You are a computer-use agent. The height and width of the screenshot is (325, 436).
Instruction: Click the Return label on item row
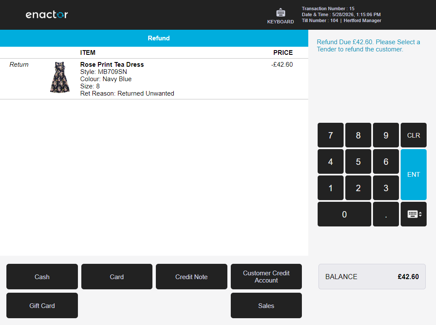pyautogui.click(x=19, y=65)
